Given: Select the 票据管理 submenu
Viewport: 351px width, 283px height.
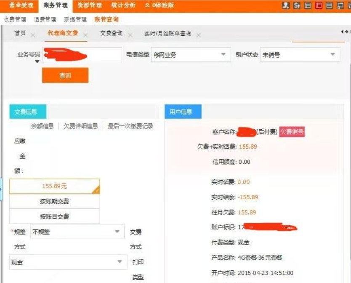Looking at the screenshot, I should click(x=75, y=19).
